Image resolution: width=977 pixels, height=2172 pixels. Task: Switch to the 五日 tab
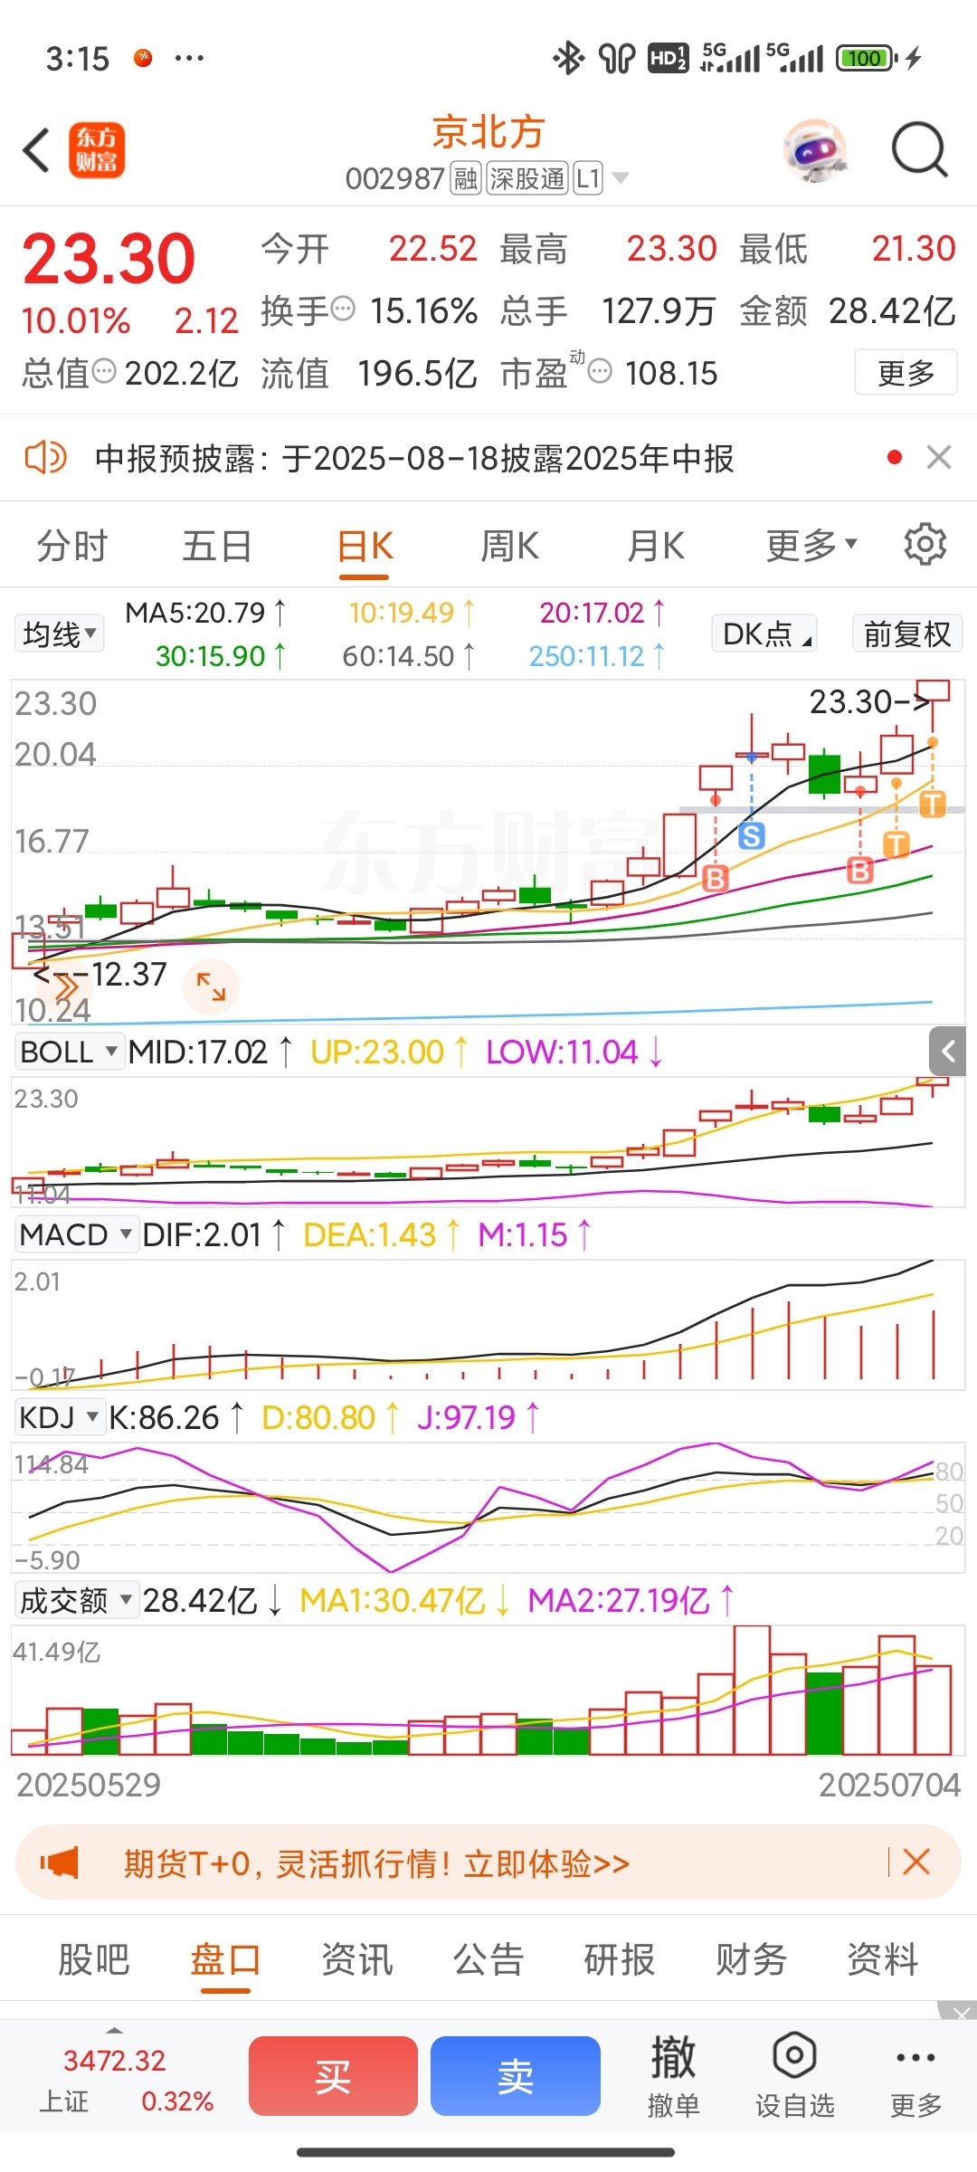[x=217, y=546]
